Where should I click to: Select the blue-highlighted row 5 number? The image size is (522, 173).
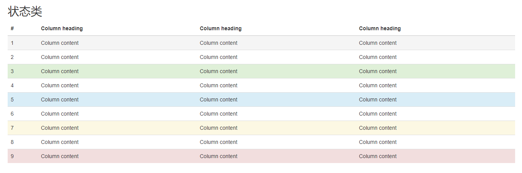click(x=12, y=100)
